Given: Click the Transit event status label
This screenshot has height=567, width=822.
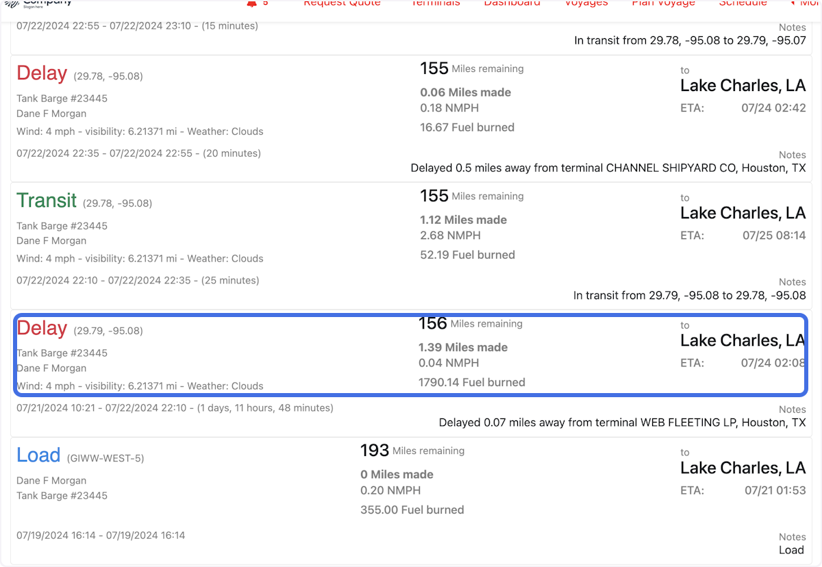Looking at the screenshot, I should (x=47, y=201).
